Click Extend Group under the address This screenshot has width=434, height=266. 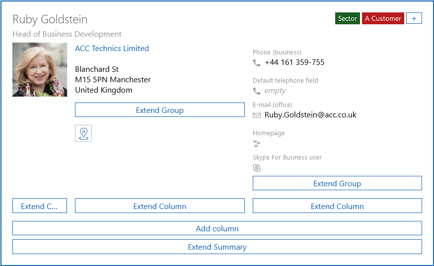tap(159, 110)
